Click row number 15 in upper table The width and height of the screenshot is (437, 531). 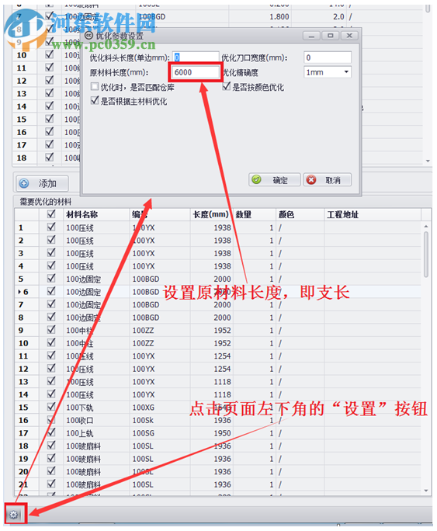pyautogui.click(x=21, y=120)
